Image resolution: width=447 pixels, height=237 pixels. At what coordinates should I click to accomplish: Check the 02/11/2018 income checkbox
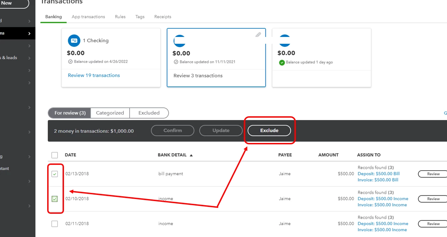pyautogui.click(x=55, y=224)
